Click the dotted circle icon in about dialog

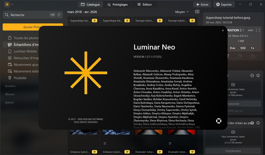tap(219, 121)
